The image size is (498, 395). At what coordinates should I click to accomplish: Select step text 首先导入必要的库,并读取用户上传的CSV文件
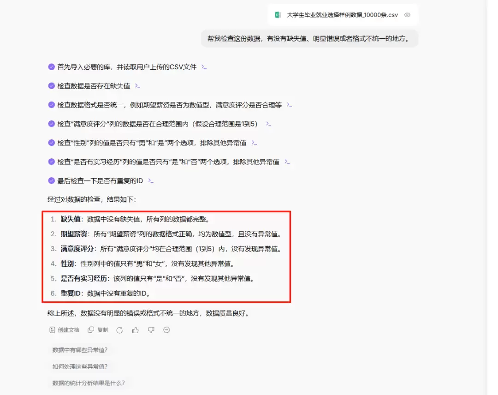coord(127,67)
